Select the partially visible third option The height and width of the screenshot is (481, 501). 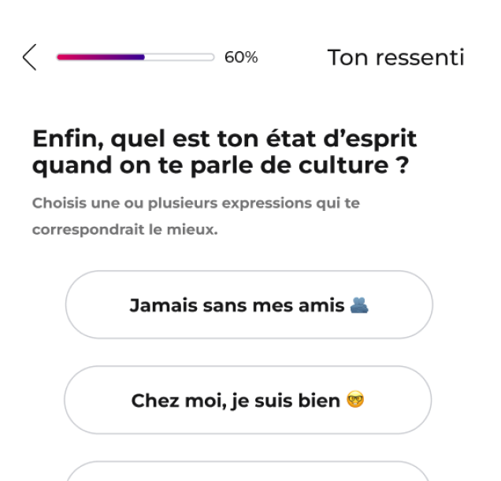coord(247,472)
